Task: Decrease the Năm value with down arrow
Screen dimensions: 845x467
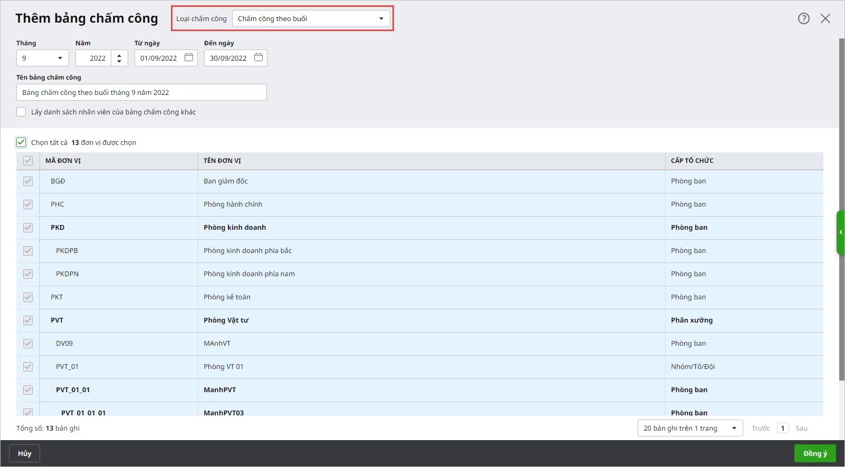Action: click(119, 62)
